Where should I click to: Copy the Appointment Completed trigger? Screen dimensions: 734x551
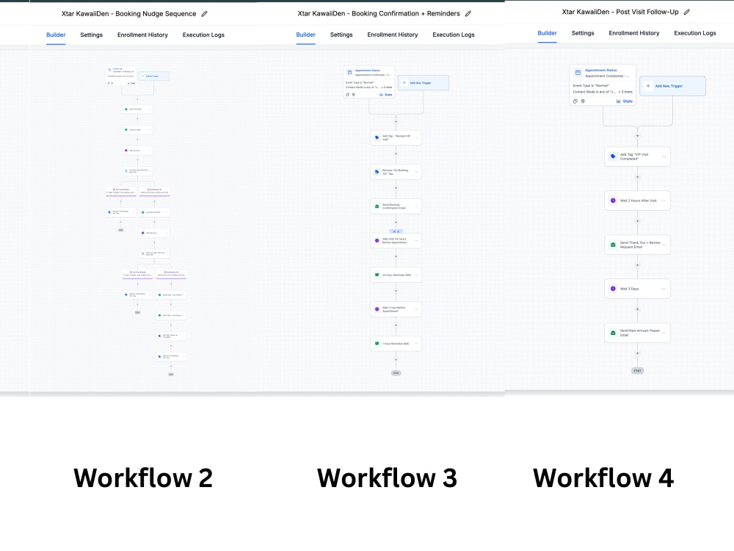(575, 101)
